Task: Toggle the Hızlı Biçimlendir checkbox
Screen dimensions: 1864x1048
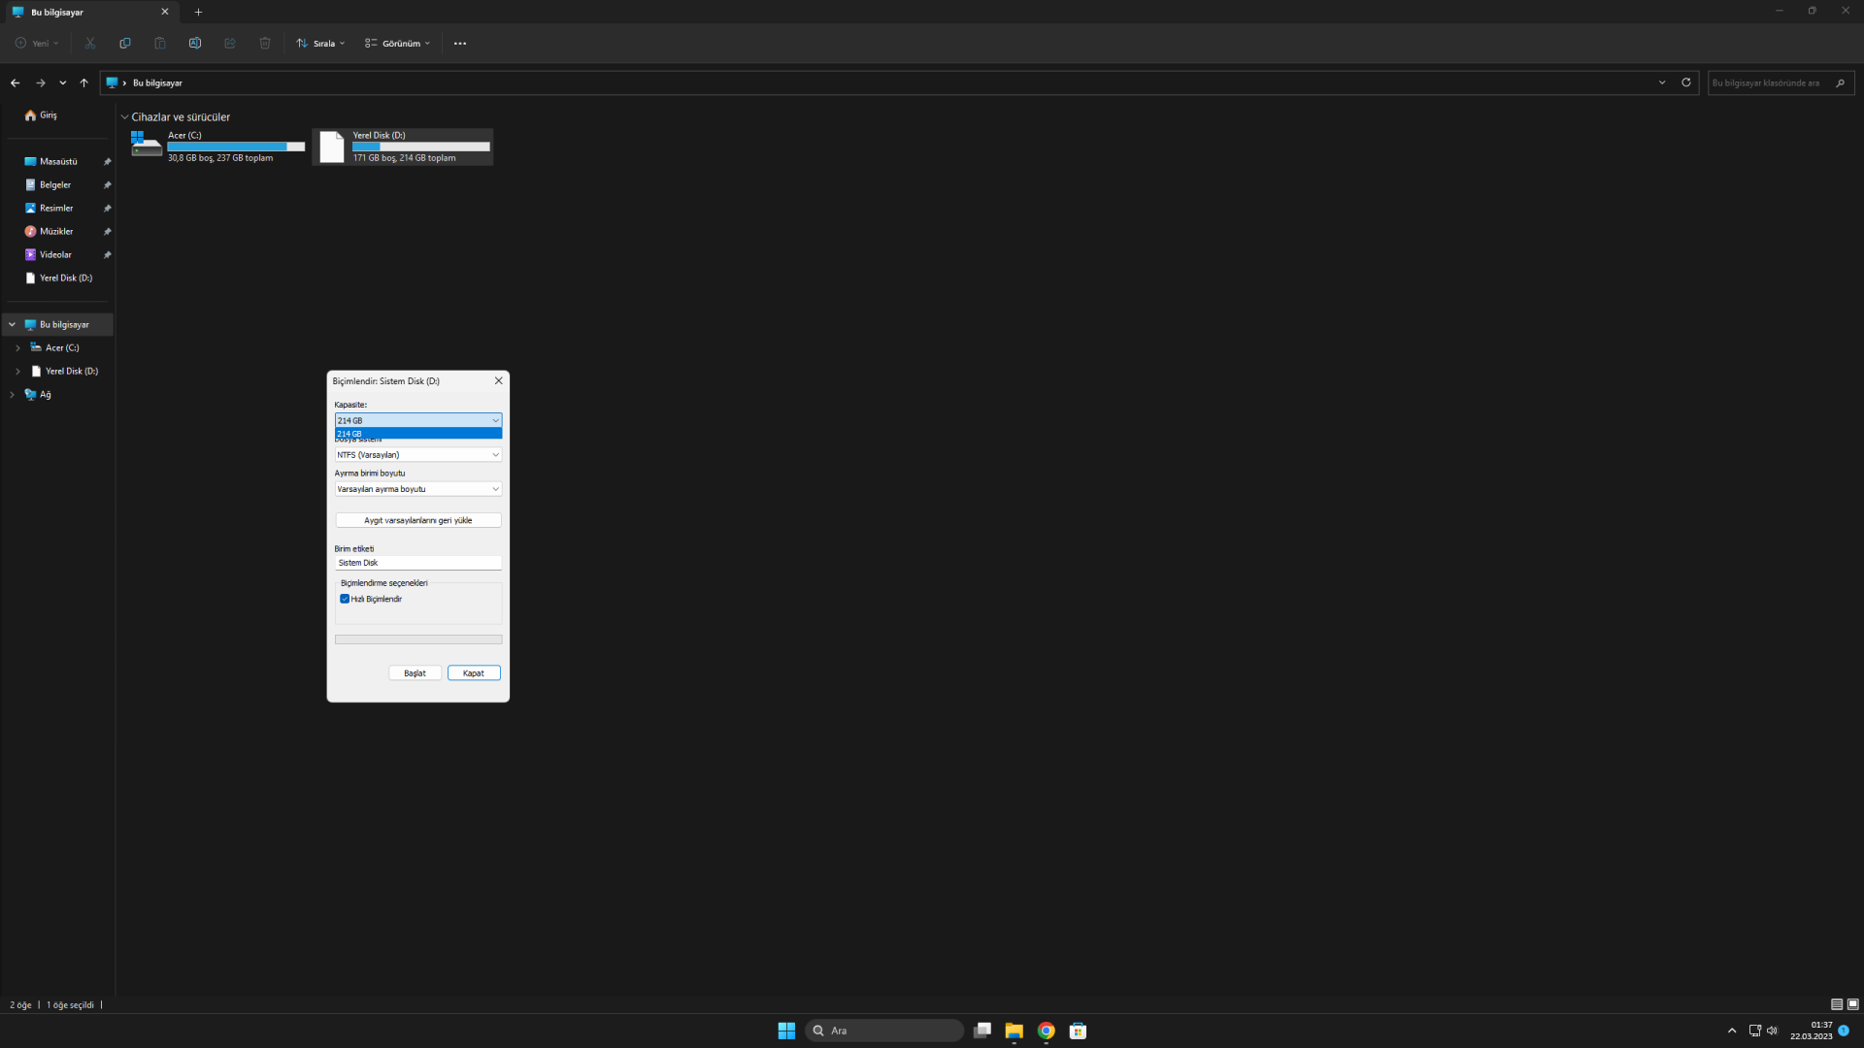Action: coord(345,599)
